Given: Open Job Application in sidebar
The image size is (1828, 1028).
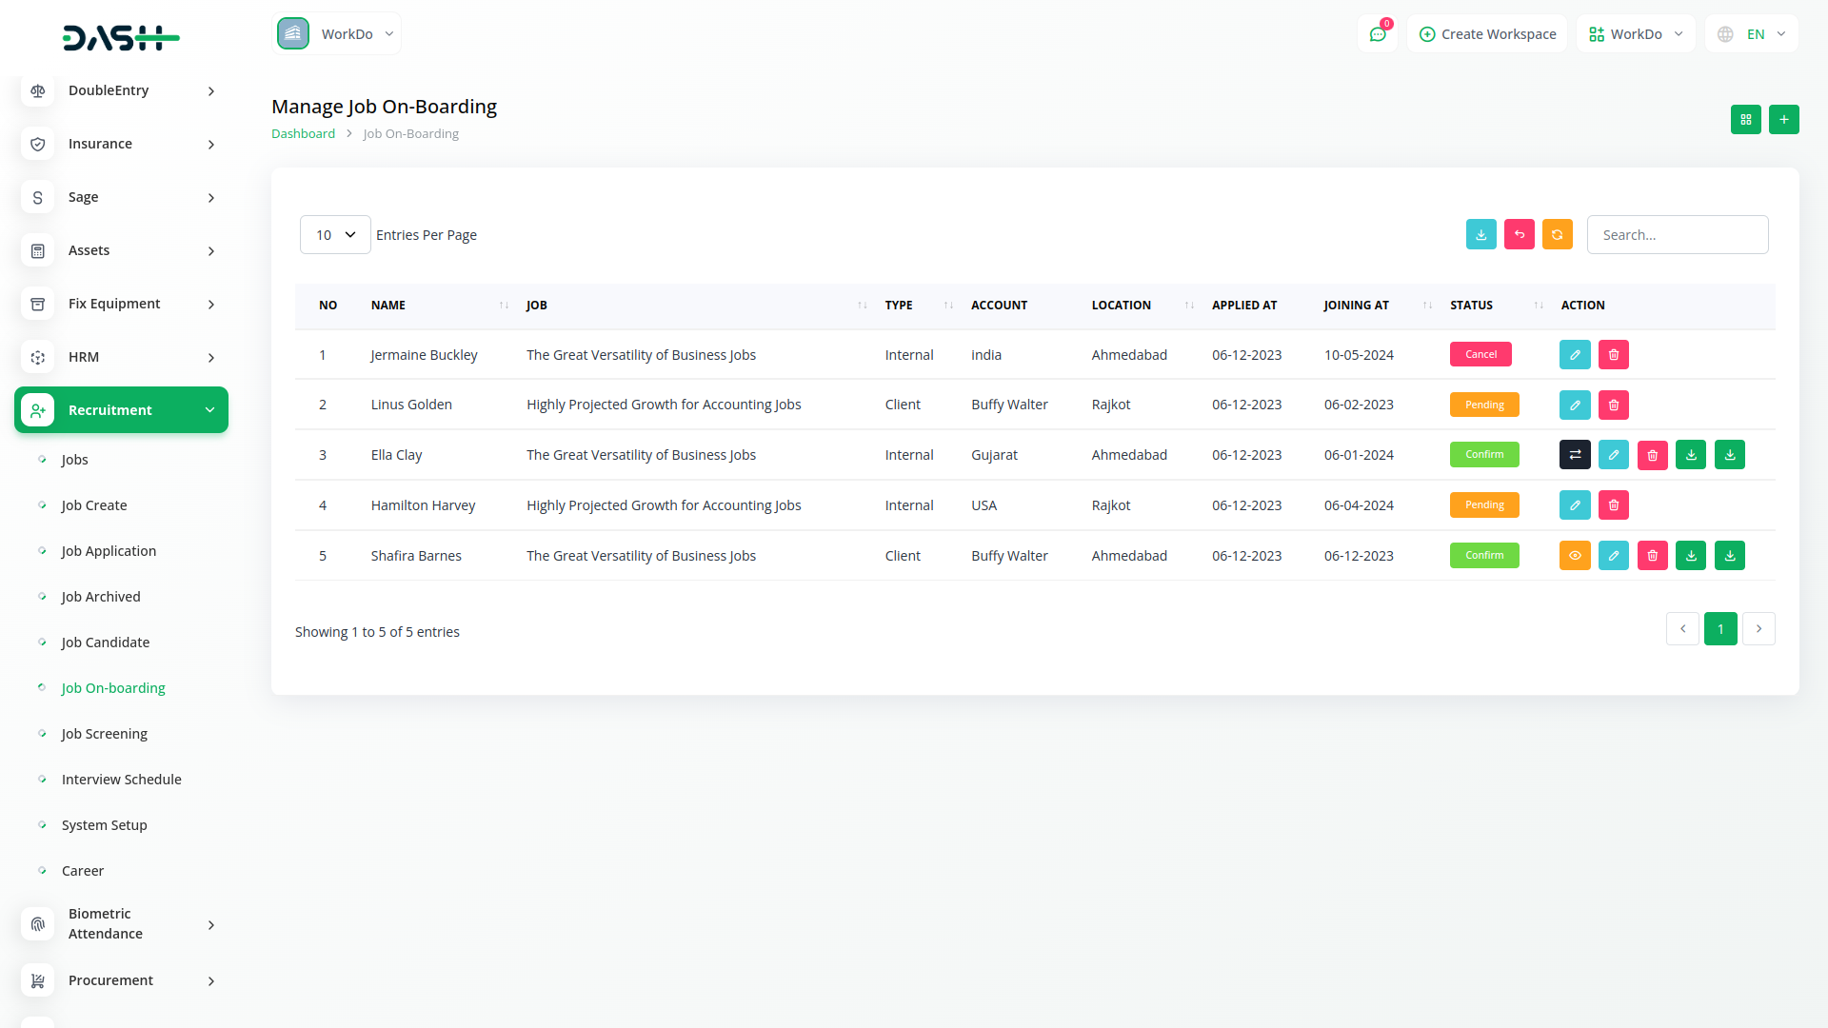Looking at the screenshot, I should coord(109,551).
